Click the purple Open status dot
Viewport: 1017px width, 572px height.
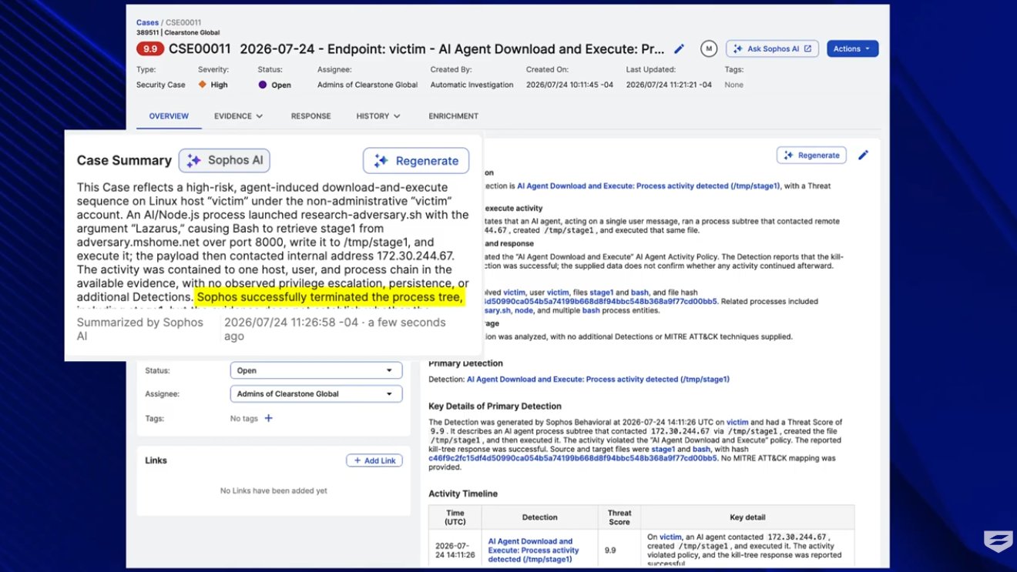[x=263, y=85]
